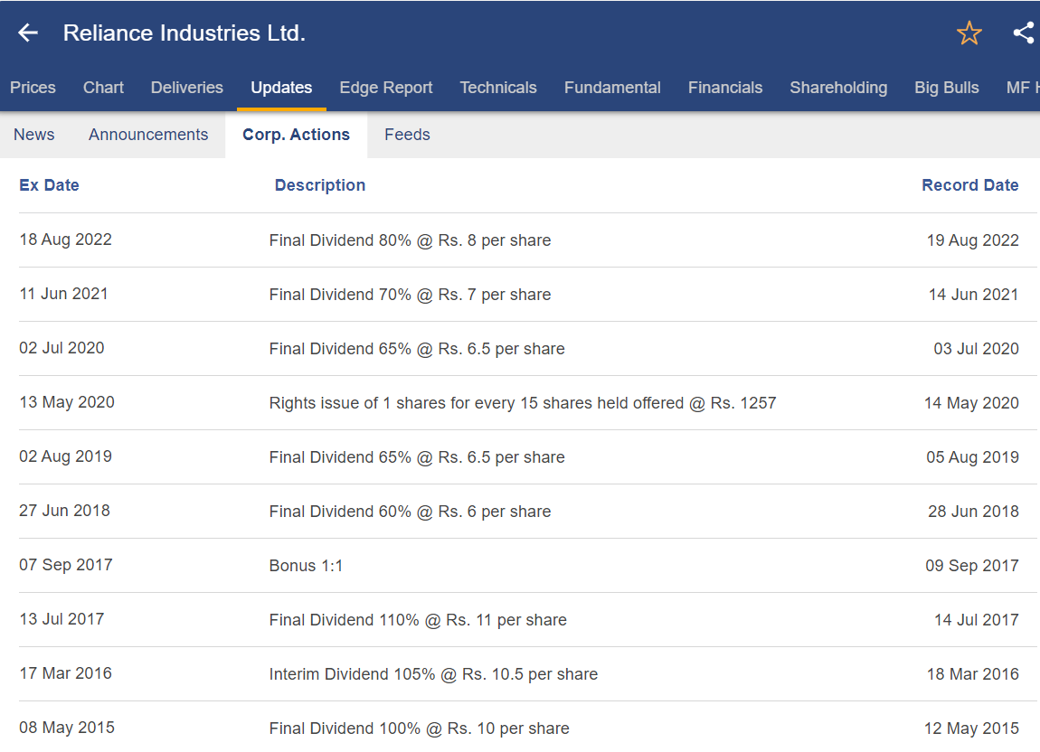Open the Fundamental tab
This screenshot has height=752, width=1040.
612,88
